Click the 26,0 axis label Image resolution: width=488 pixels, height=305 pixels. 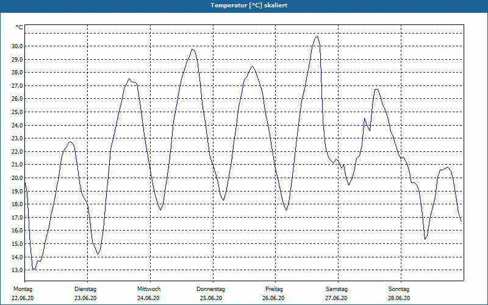coord(17,98)
